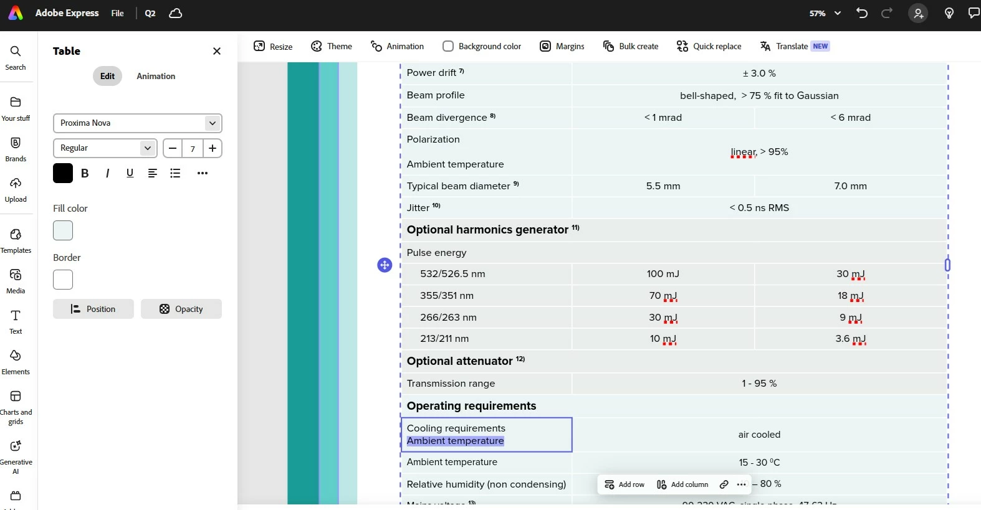Screen dimensions: 981x510
Task: Open the Border color swatch
Action: [63, 280]
